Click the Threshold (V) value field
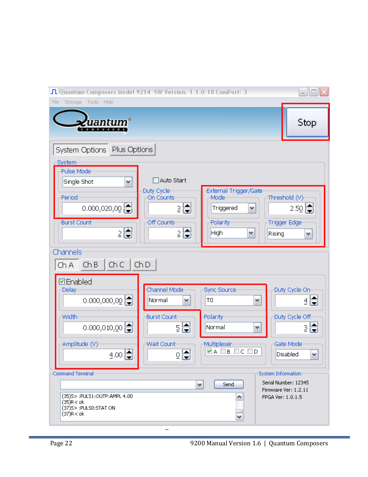Screen dimensions: 368x477 pyautogui.click(x=287, y=209)
